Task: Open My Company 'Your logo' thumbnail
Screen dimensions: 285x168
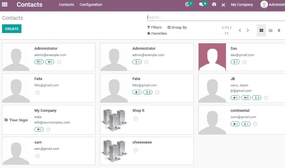Action: (16, 120)
